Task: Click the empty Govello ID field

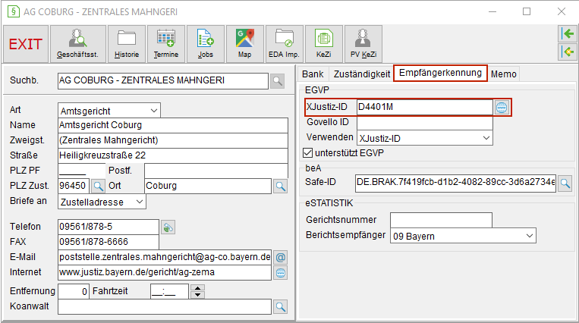Action: click(425, 123)
